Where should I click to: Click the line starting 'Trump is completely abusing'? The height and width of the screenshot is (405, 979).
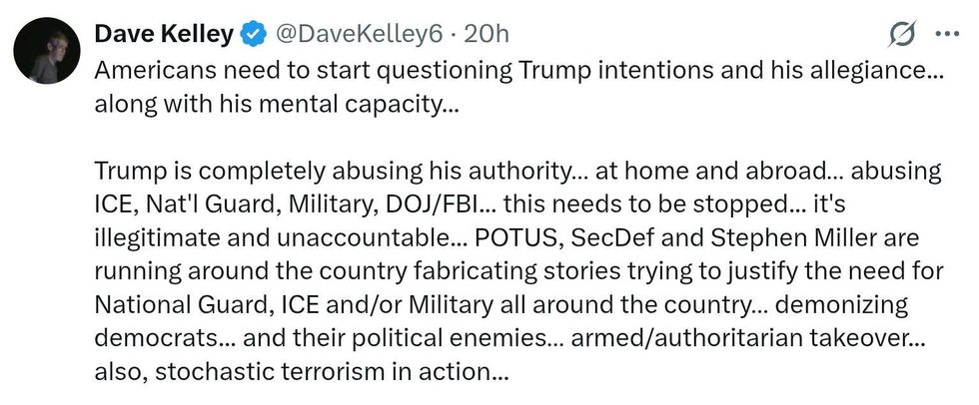point(516,171)
